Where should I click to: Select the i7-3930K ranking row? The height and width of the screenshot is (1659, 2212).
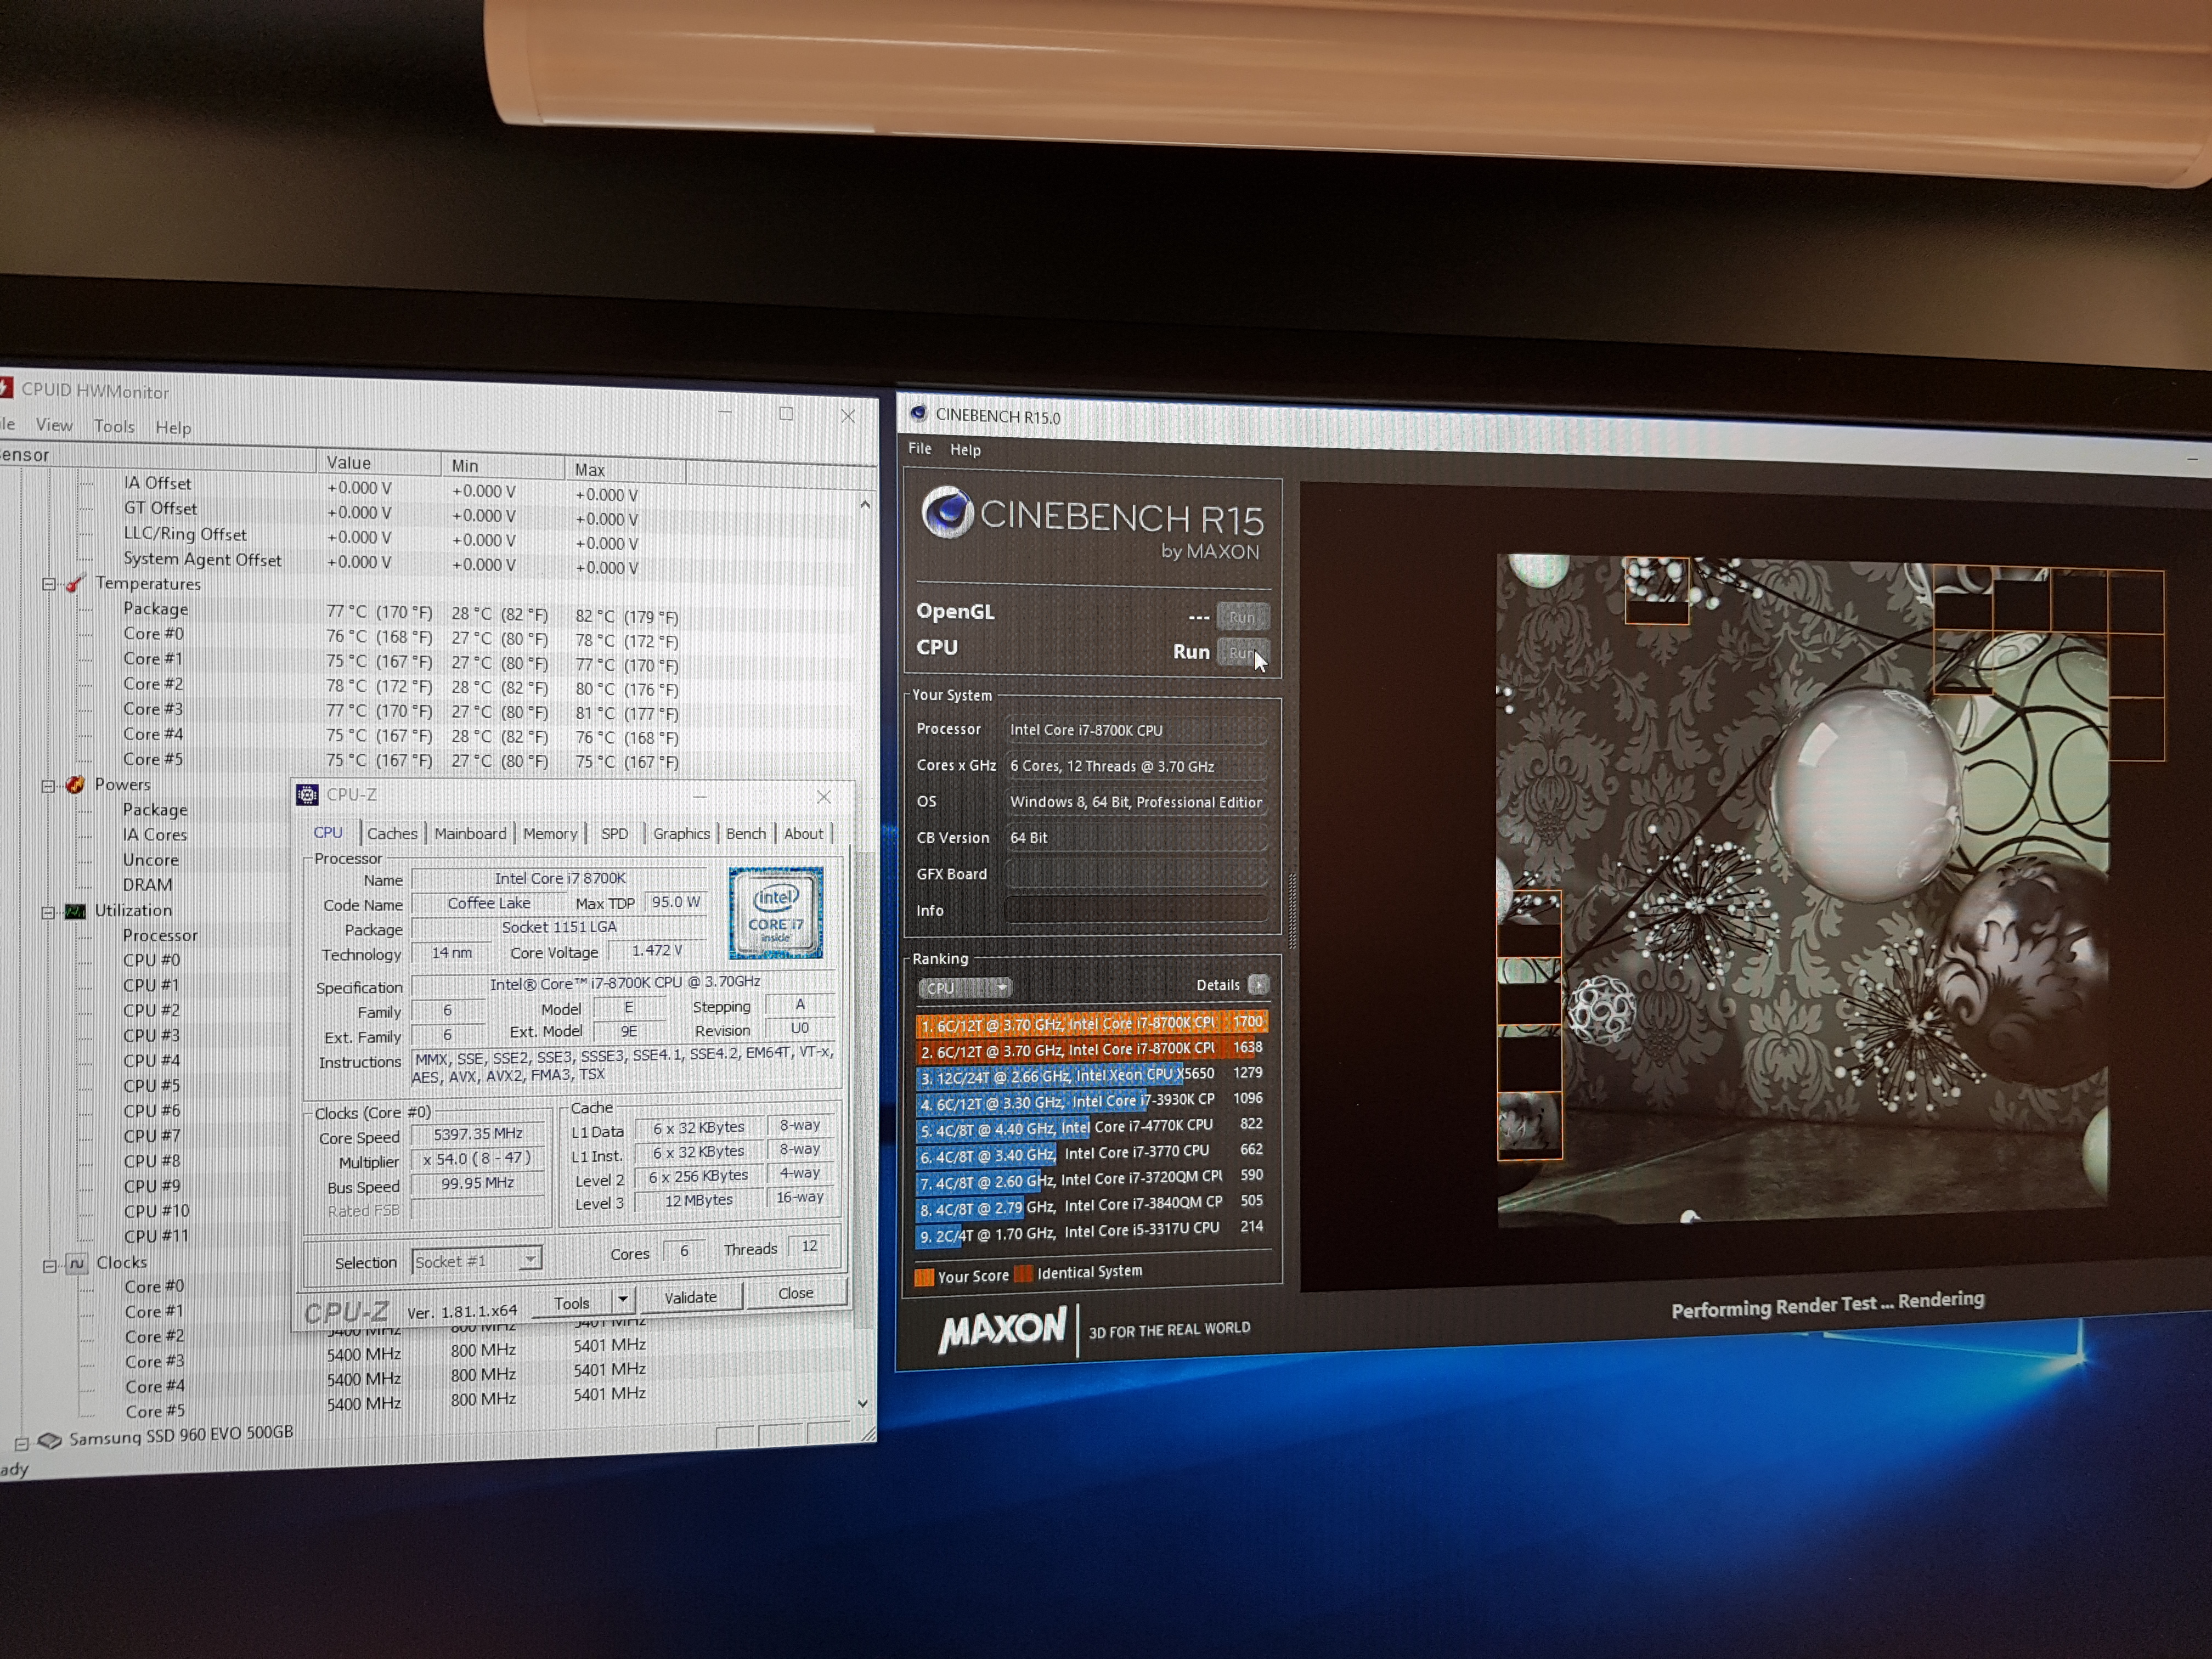tap(1091, 1101)
